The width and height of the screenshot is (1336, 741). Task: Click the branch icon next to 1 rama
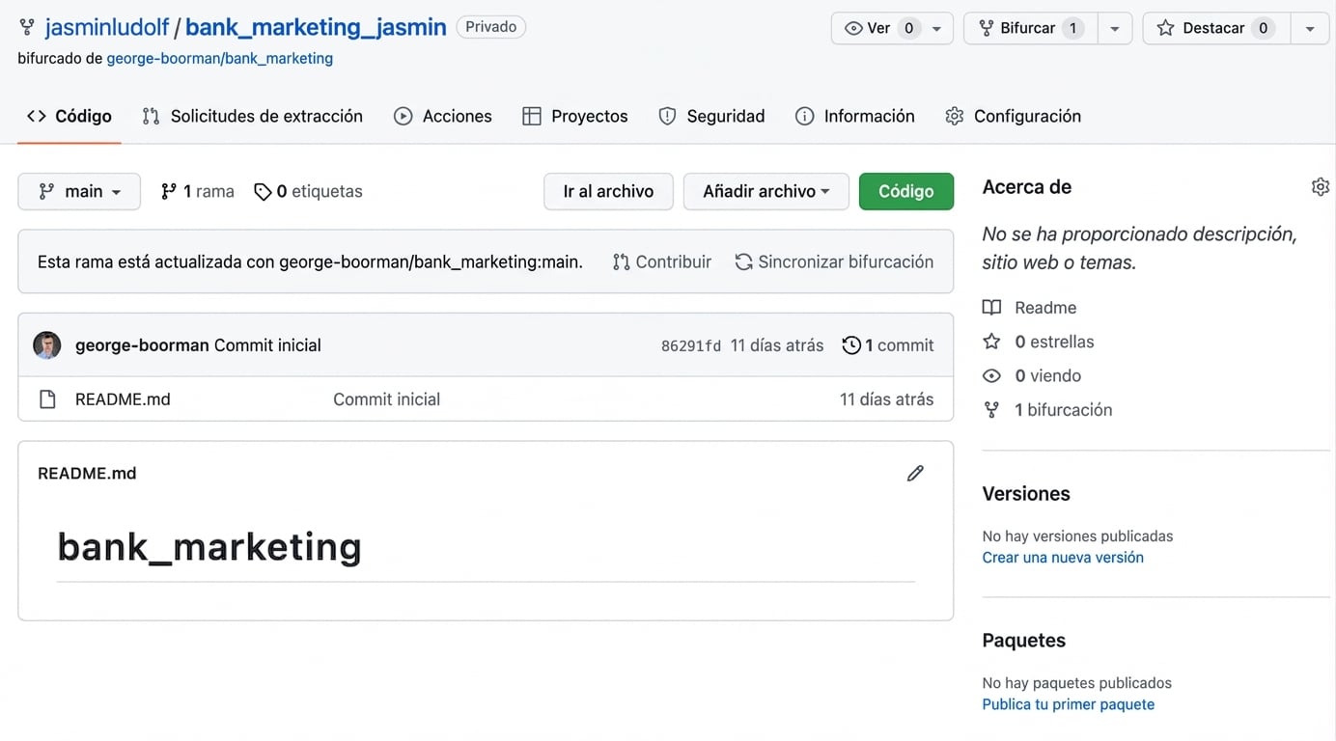point(169,191)
